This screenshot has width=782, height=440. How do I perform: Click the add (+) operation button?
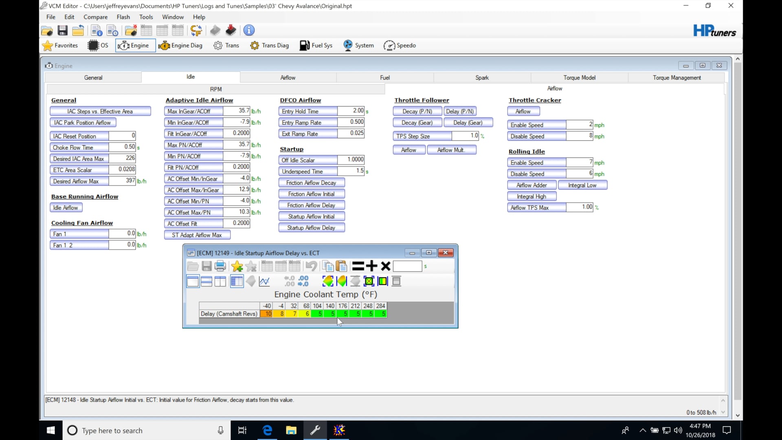[371, 266]
